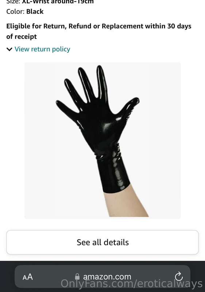Tap the OnlyFans.com/eroticalways watermark text

click(132, 284)
